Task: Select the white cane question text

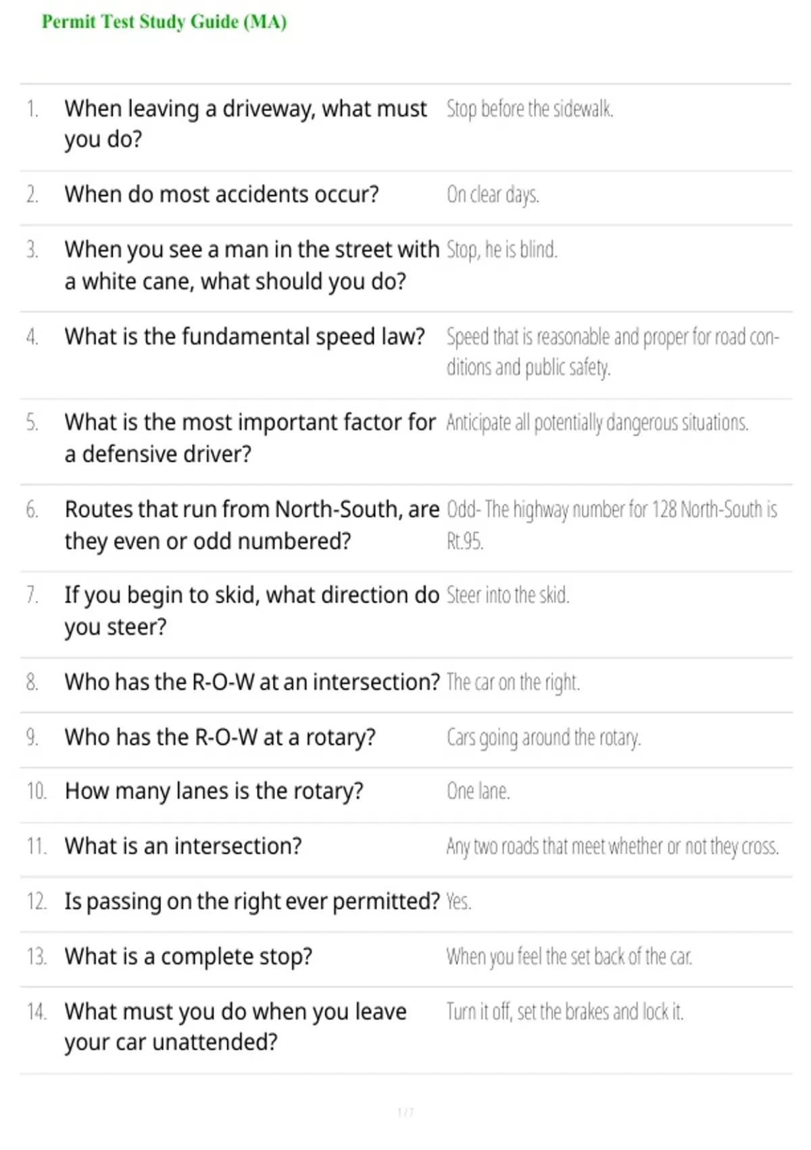Action: coord(252,265)
